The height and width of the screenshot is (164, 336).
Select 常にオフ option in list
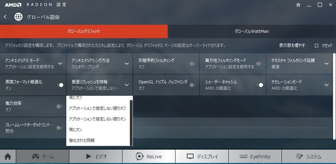[98, 98]
